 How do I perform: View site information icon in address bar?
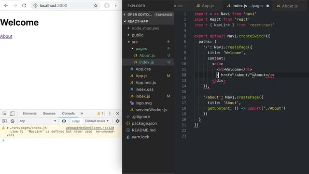tap(35, 5)
